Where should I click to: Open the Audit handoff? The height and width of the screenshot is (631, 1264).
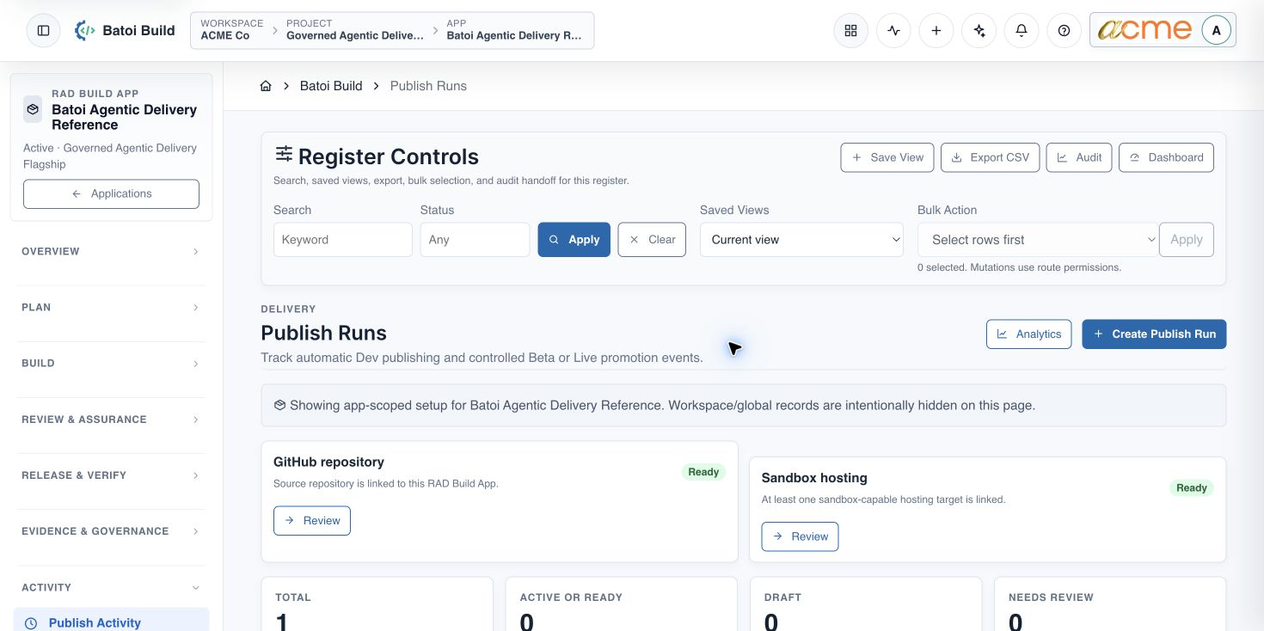click(x=1079, y=157)
